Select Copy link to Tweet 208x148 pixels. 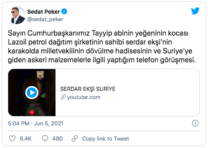(x=105, y=139)
